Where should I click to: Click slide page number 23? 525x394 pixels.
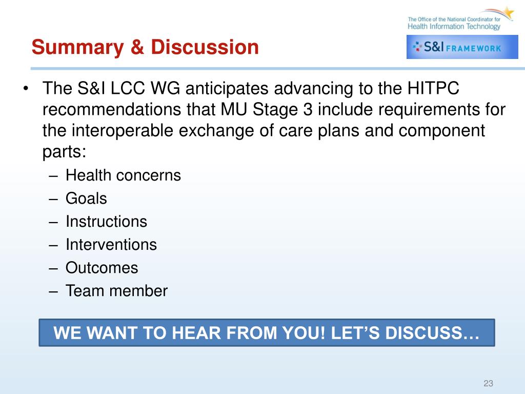click(488, 383)
